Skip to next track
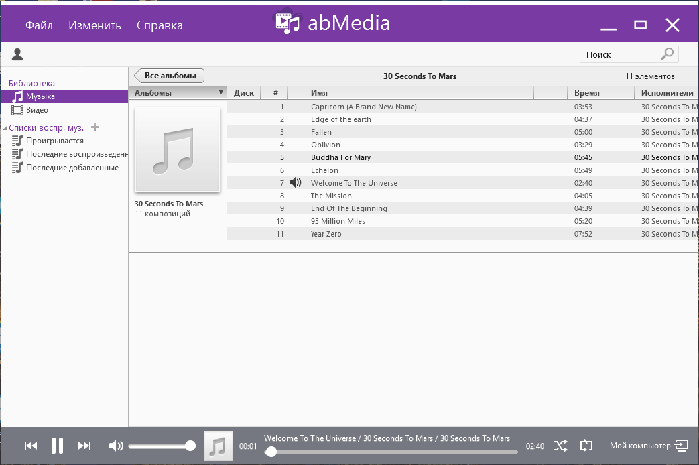Viewport: 699px width, 465px height. tap(84, 446)
